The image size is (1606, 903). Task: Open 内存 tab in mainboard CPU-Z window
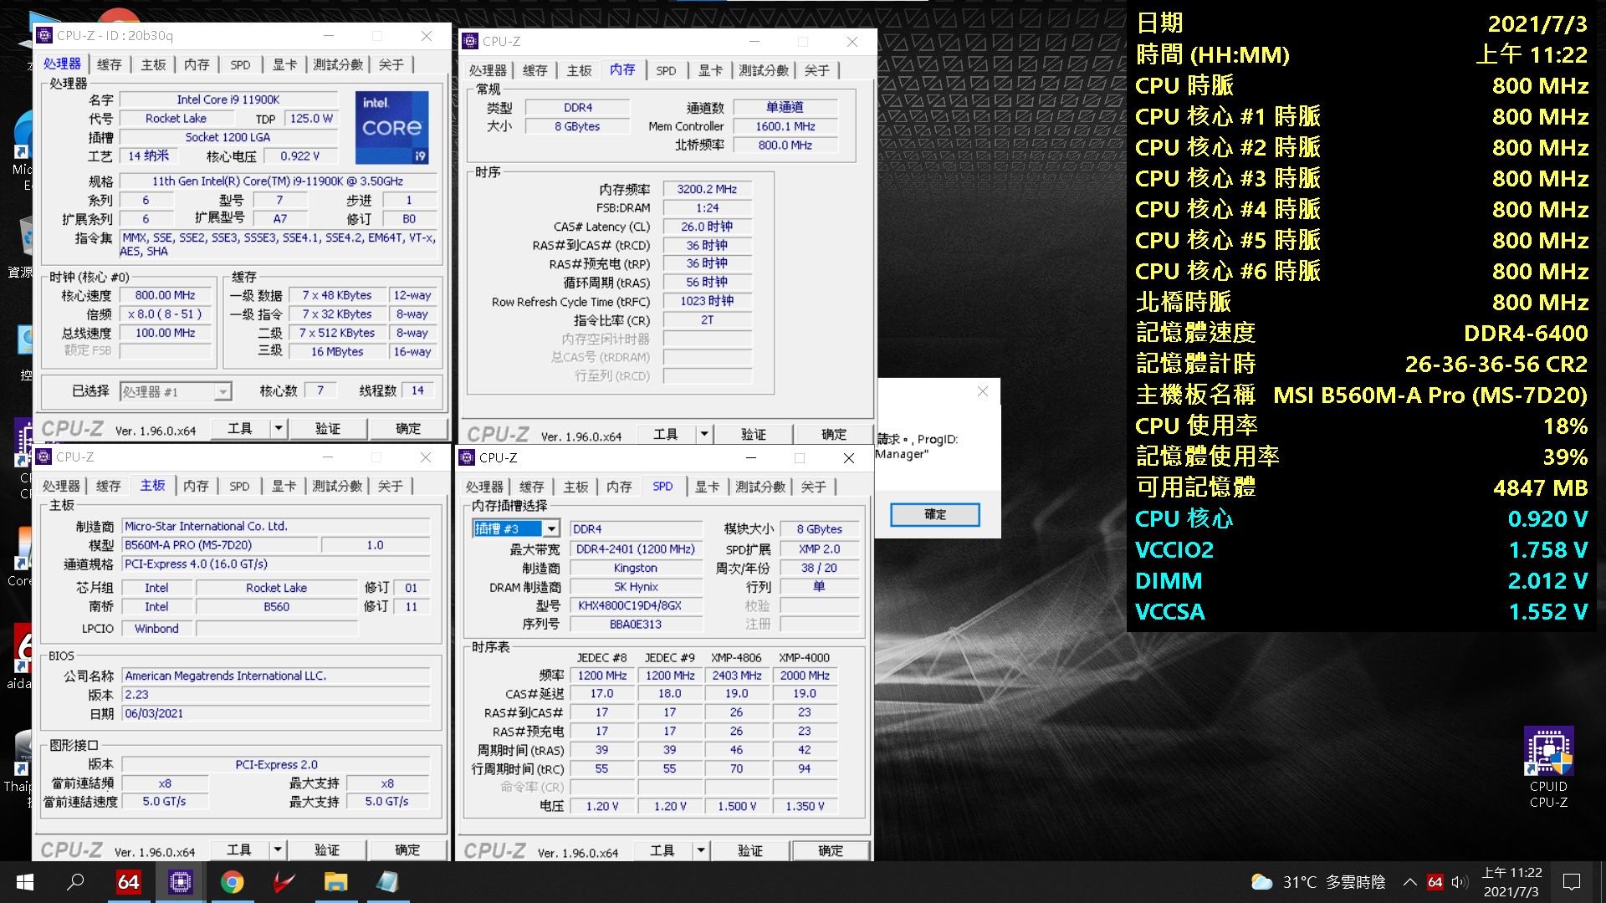(x=196, y=486)
